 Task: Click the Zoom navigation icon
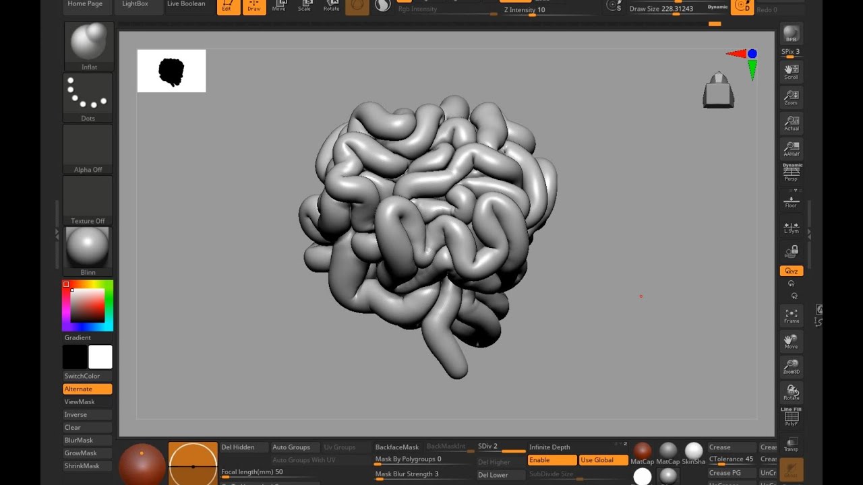pyautogui.click(x=791, y=97)
